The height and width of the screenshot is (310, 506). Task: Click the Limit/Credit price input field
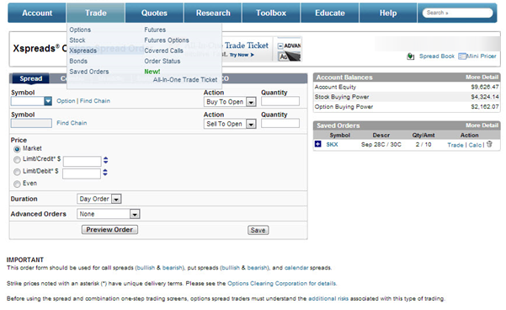(83, 161)
